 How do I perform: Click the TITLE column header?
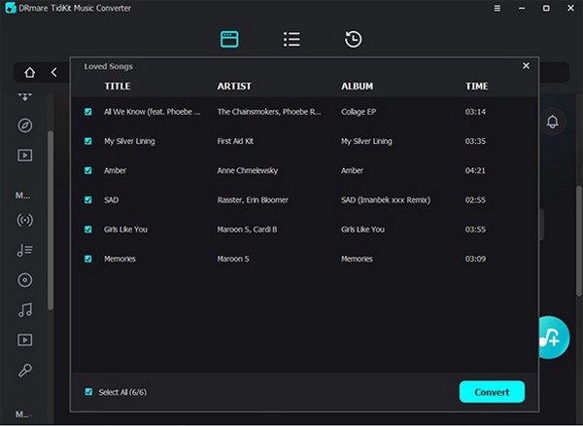coord(117,87)
